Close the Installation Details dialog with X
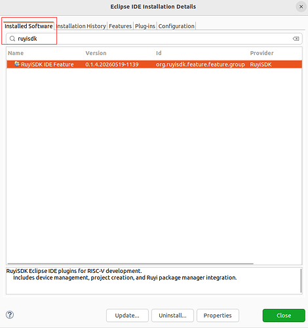Image resolution: width=308 pixels, height=328 pixels. 301,7
